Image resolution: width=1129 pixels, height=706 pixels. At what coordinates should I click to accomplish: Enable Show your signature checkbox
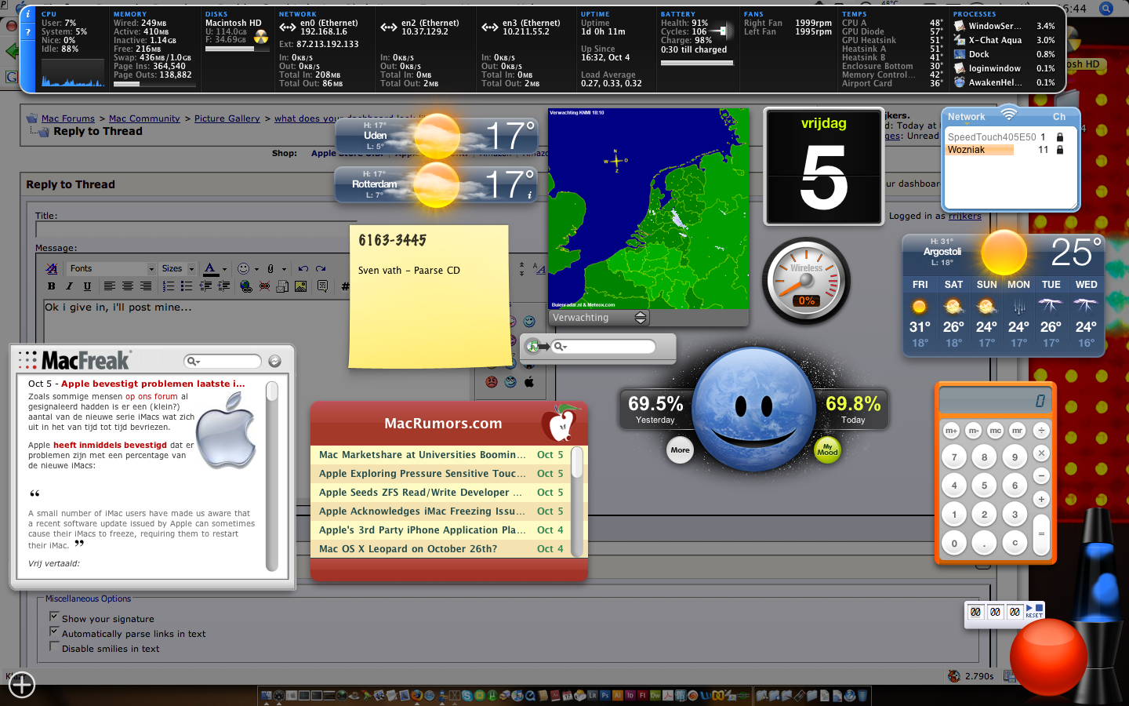coord(54,617)
